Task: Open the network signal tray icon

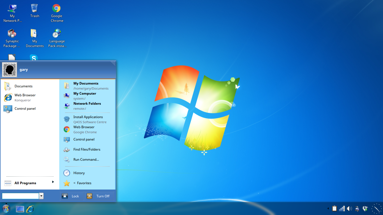Action: [x=342, y=209]
